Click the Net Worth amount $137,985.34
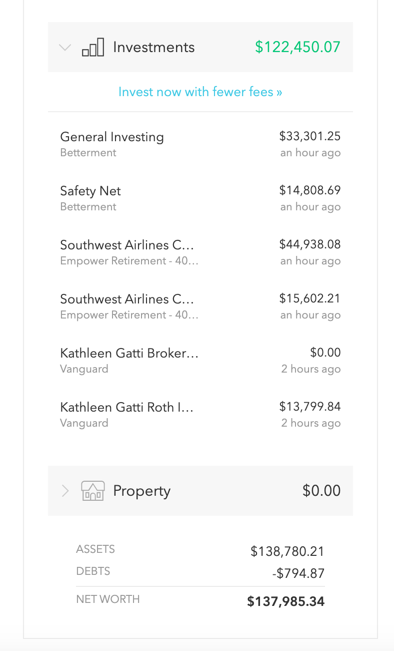Screen dimensions: 394x651 pyautogui.click(x=286, y=601)
